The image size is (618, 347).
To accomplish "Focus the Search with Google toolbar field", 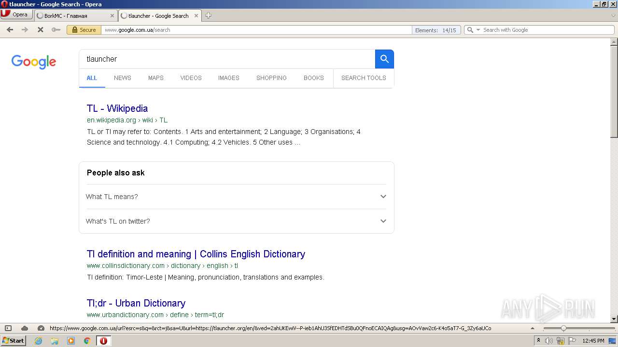I will coord(547,30).
